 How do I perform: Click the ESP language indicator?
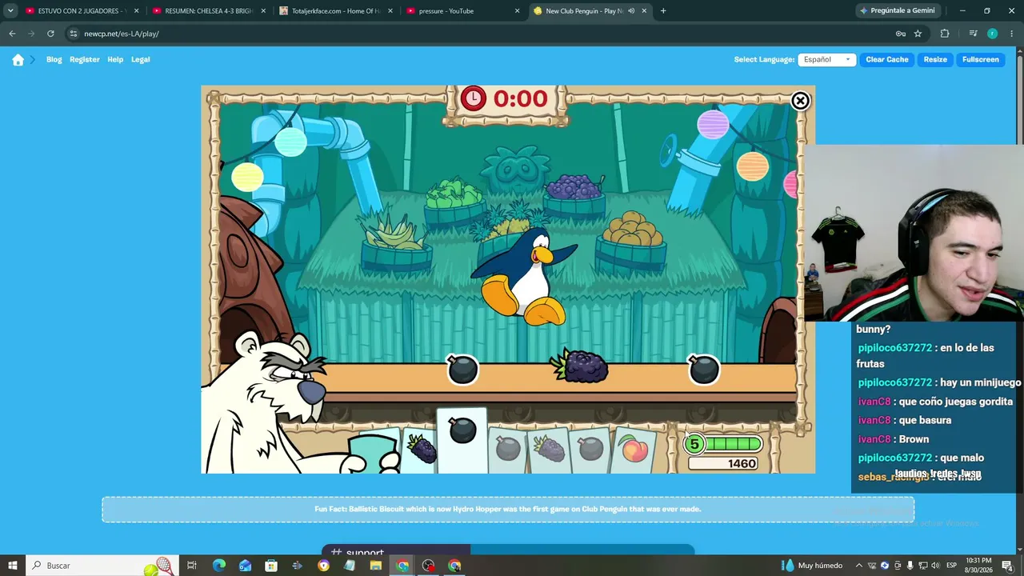(952, 566)
